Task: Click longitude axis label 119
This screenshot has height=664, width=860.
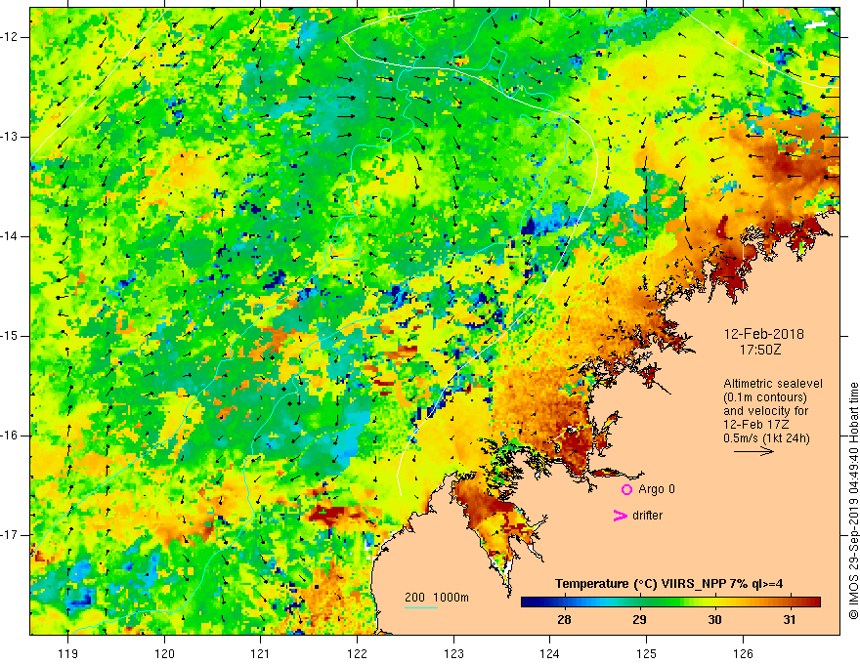Action: [68, 653]
